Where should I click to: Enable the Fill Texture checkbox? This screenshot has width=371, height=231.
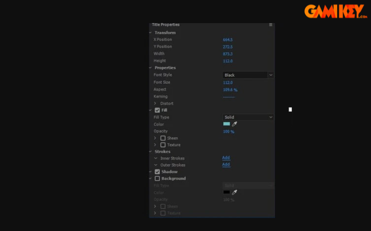pos(163,145)
